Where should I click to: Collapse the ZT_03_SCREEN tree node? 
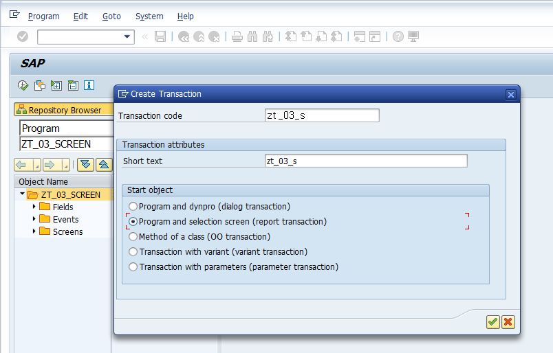tap(22, 194)
